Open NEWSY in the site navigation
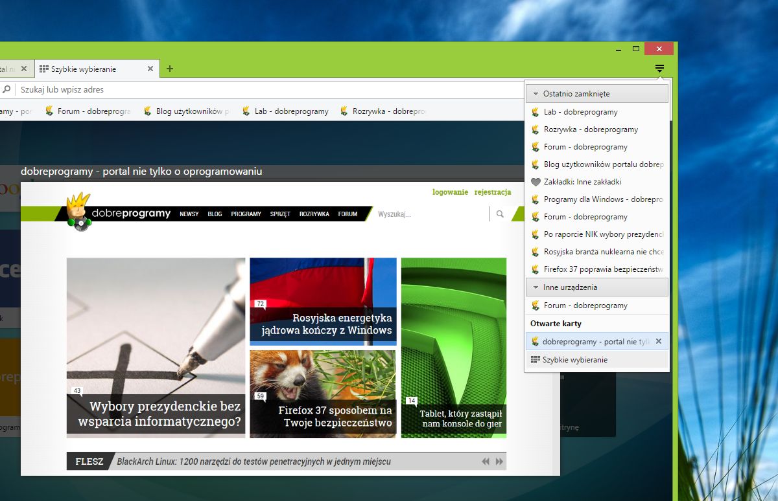This screenshot has width=778, height=501. pos(189,214)
